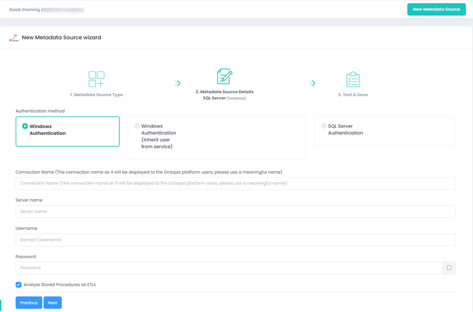Screen dimensions: 473x312
Task: Click the SQL Server logo icon
Action: coord(14,38)
